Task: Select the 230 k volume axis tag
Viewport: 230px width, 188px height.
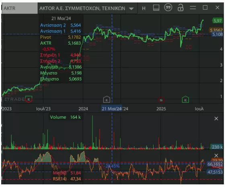Action: tap(217, 147)
